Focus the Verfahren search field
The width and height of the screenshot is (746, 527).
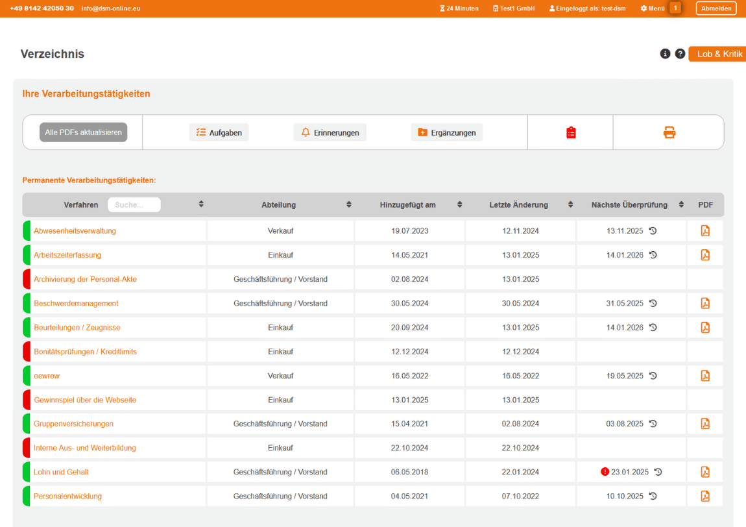(134, 204)
